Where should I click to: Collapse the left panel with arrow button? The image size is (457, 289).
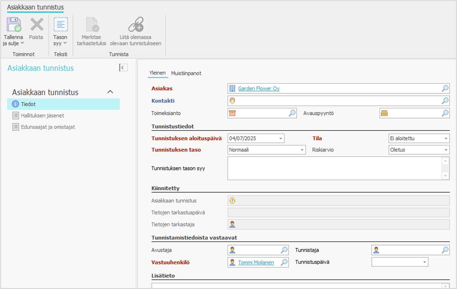tap(123, 68)
